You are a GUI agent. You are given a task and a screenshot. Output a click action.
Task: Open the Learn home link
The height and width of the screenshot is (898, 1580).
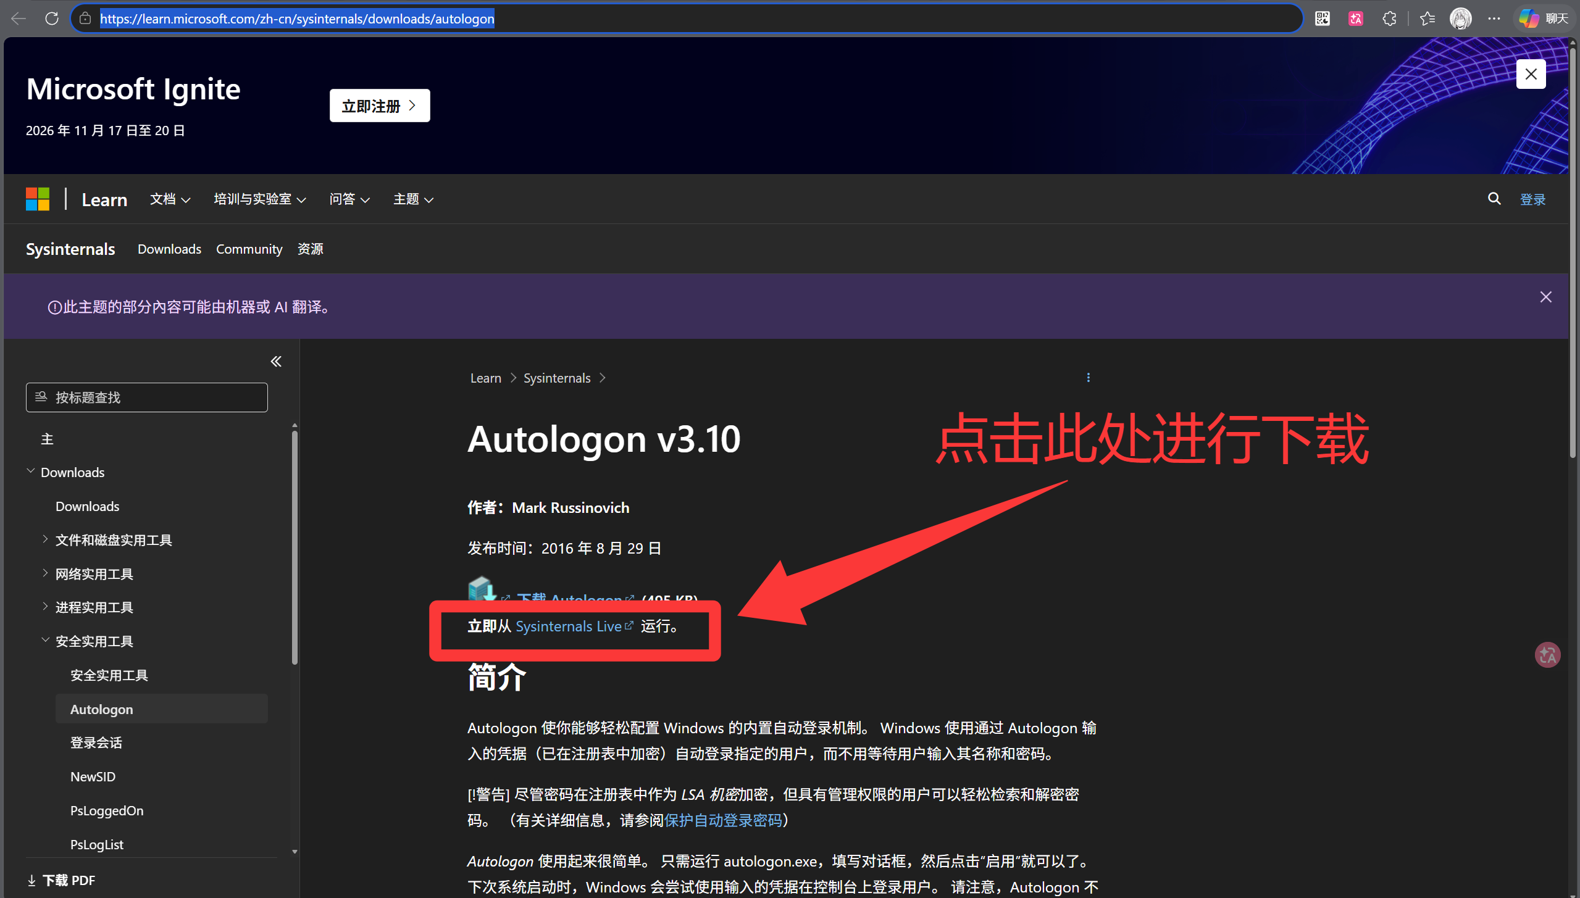pyautogui.click(x=104, y=199)
